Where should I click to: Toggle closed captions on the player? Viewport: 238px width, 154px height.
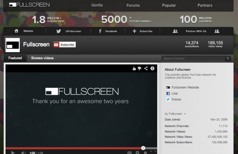pyautogui.click(x=129, y=152)
